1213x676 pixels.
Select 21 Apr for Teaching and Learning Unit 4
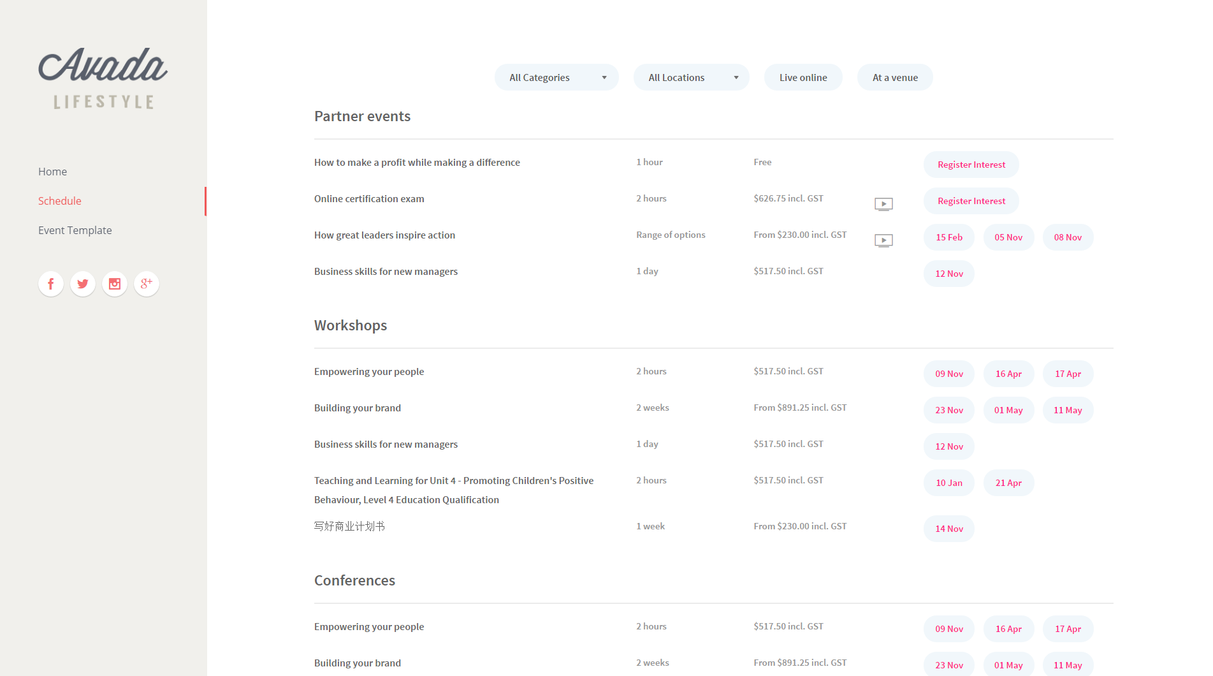(1008, 483)
